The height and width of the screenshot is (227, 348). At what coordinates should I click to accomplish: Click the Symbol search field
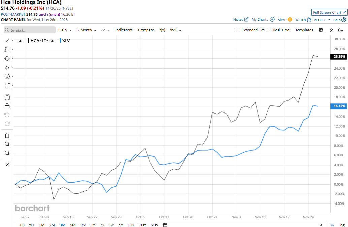(30, 30)
